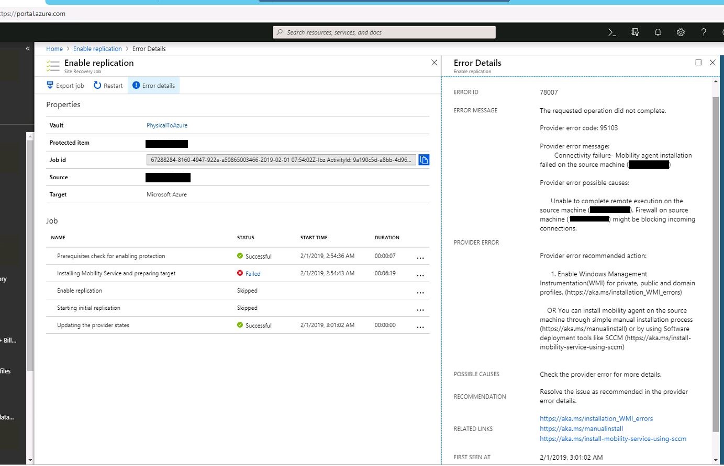This screenshot has width=724, height=466.
Task: Click the STATUS column header
Action: [x=246, y=238]
